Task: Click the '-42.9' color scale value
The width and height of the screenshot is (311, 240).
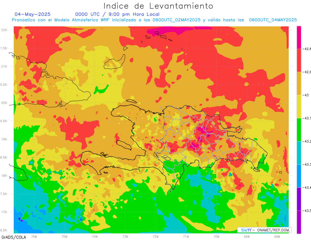Action: (x=306, y=72)
